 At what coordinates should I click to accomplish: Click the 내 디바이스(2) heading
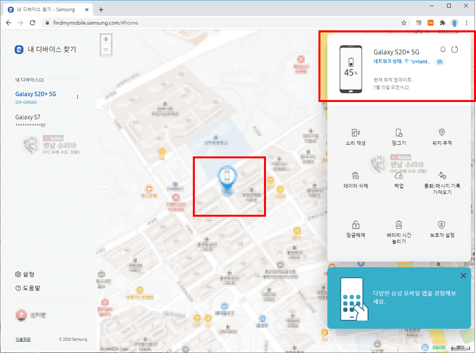30,80
